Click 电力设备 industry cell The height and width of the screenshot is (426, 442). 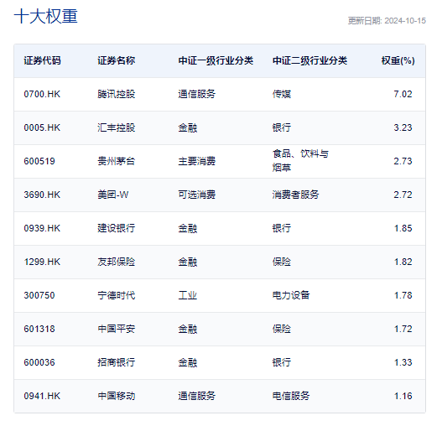tap(291, 295)
